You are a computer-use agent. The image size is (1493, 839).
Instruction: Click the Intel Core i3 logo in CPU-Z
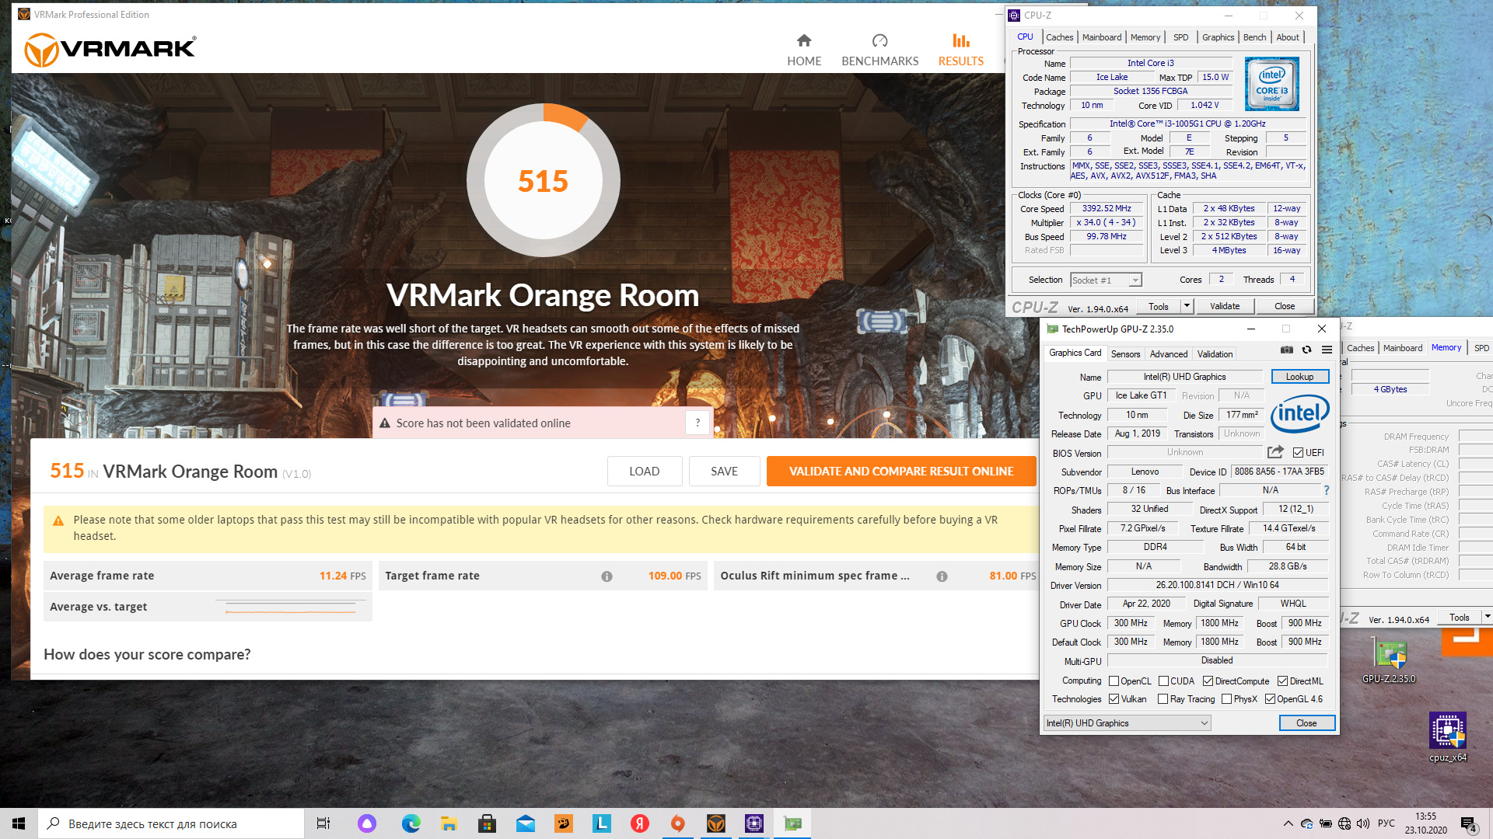coord(1271,84)
